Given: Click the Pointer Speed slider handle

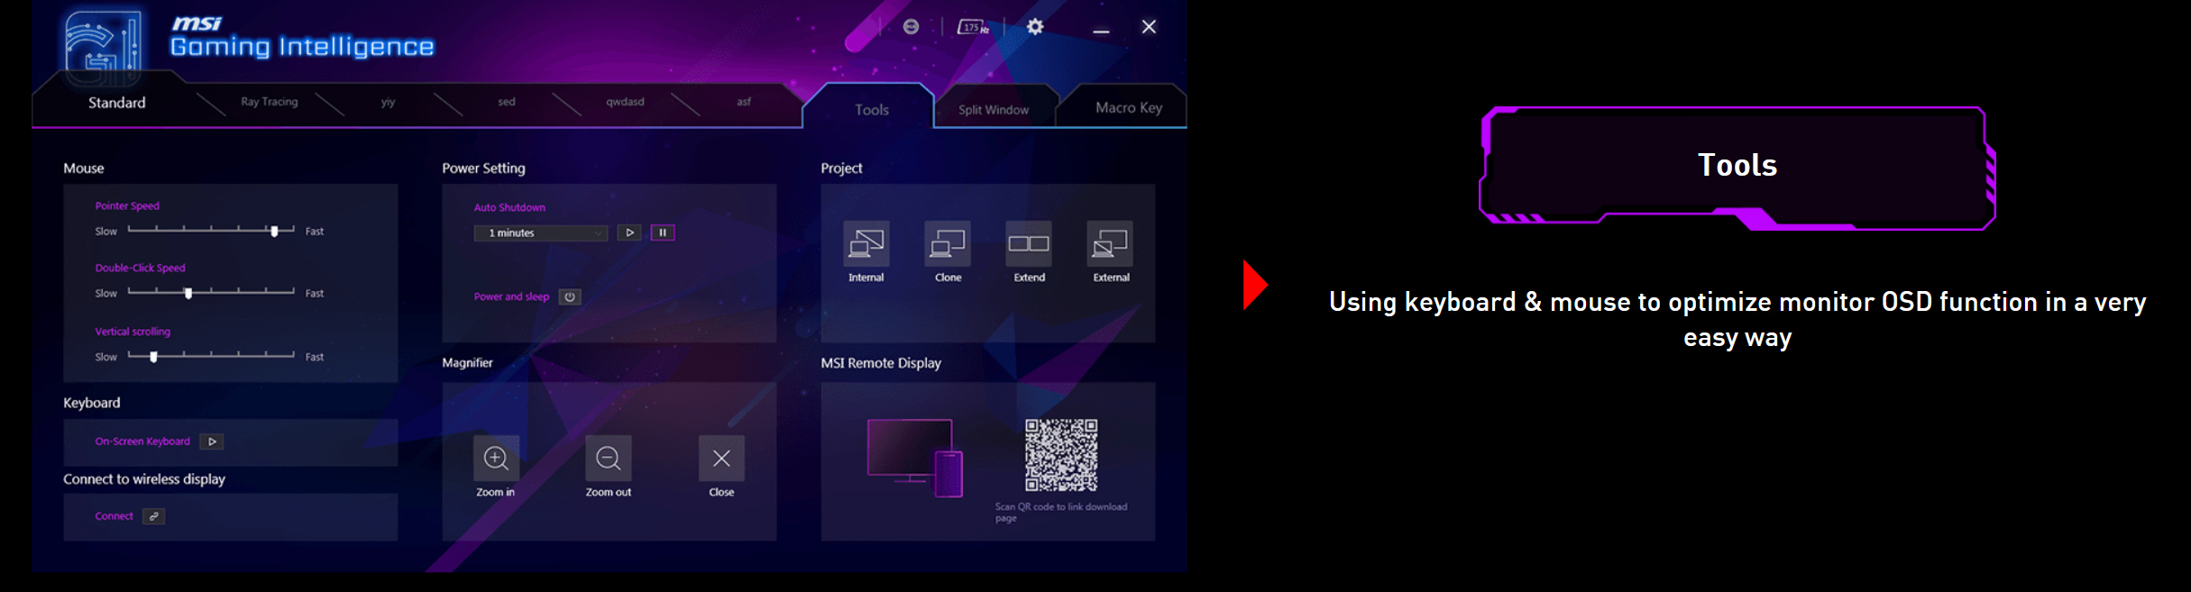Looking at the screenshot, I should click(x=275, y=231).
